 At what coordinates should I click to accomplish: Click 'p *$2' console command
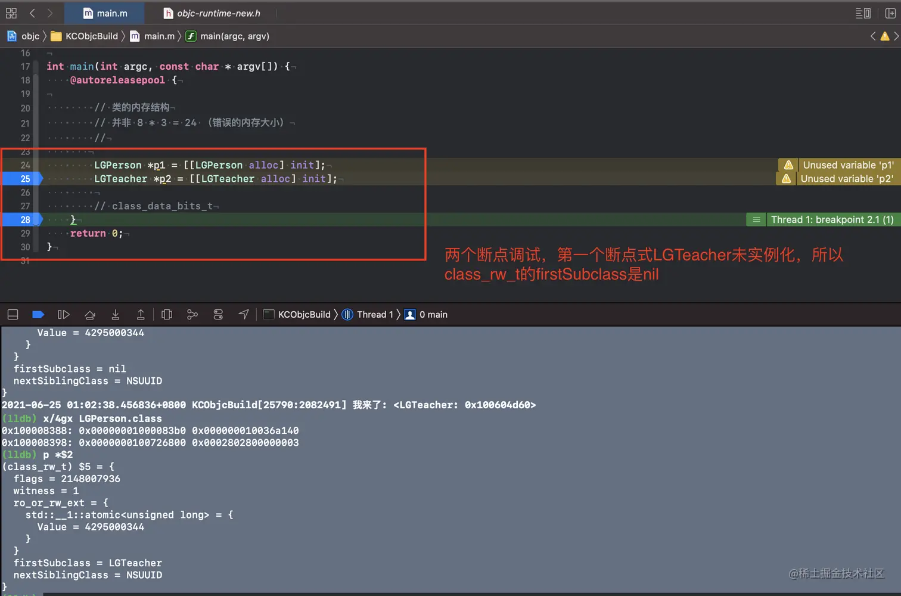click(x=58, y=454)
